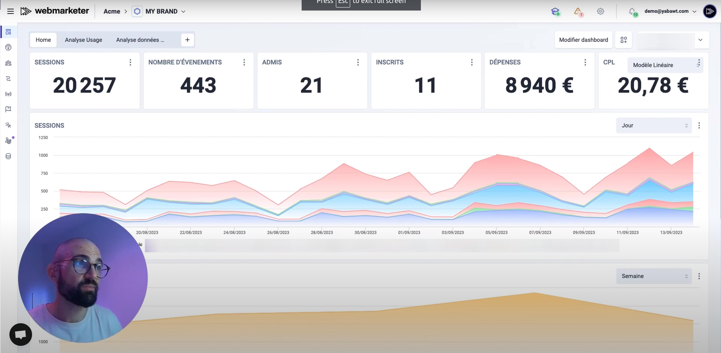
Task: Open the Semaine granularity dropdown
Action: [x=654, y=276]
